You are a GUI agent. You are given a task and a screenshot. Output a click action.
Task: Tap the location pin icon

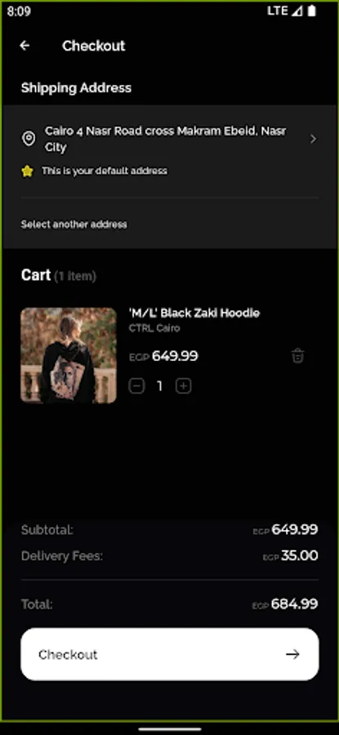29,139
